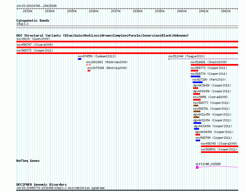The height and width of the screenshot is (192, 246).
Task: Click the magenta KLF13 intron line
Action: 218,167
